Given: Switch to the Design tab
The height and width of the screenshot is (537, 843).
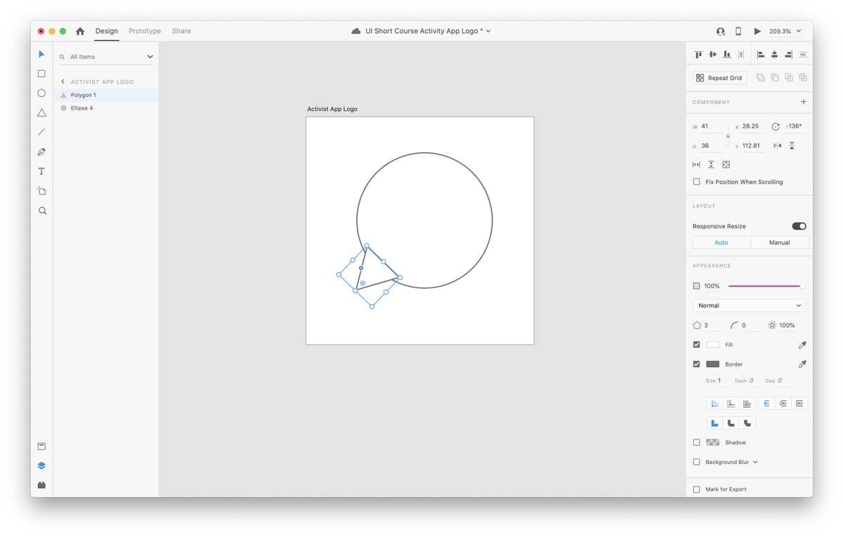Looking at the screenshot, I should pyautogui.click(x=107, y=31).
